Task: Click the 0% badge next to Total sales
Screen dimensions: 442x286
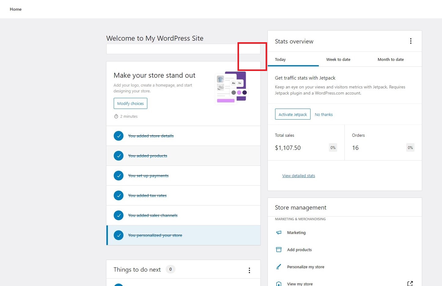Action: pyautogui.click(x=333, y=148)
